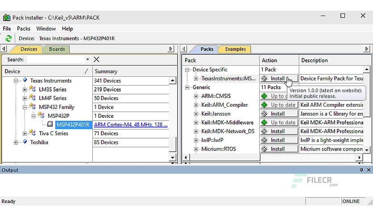Viewport: 373px width, 216px height.
Task: Clear the search with the X icon
Action: [96, 59]
